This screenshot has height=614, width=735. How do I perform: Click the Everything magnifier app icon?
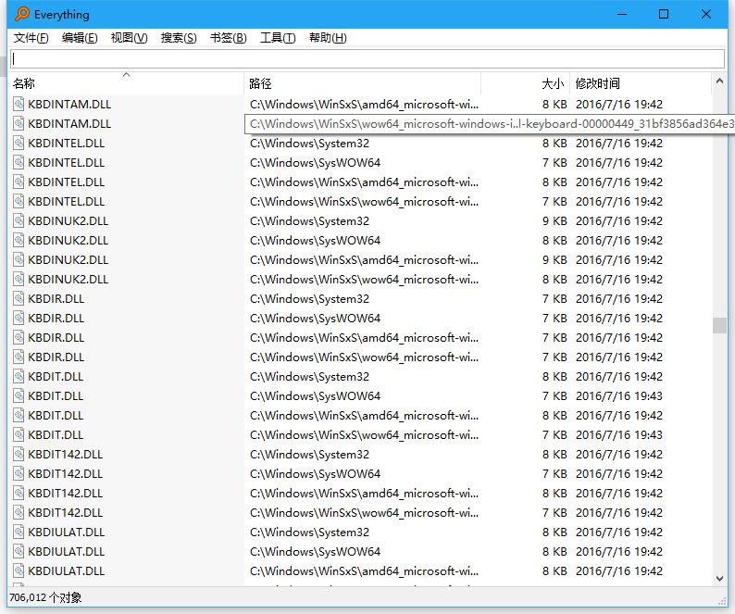pos(21,14)
